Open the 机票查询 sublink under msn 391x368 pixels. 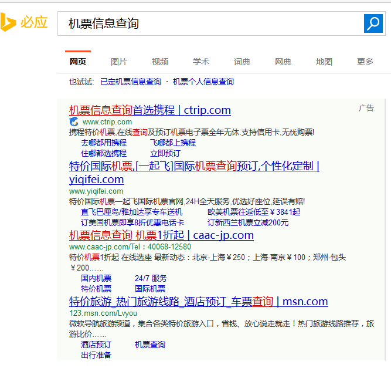pyautogui.click(x=150, y=345)
